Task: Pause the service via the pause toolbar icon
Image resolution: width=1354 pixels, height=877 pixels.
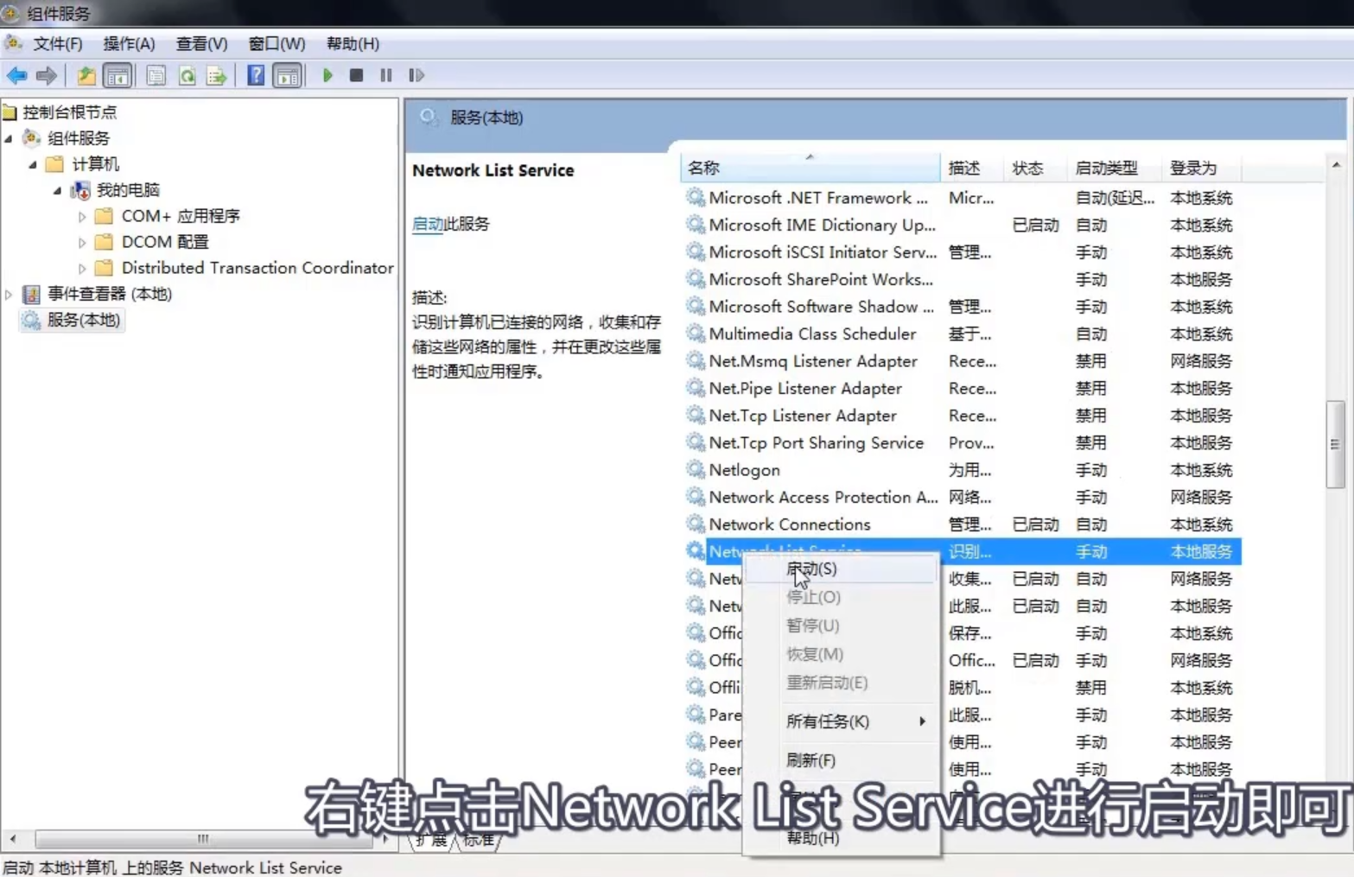Action: click(385, 75)
